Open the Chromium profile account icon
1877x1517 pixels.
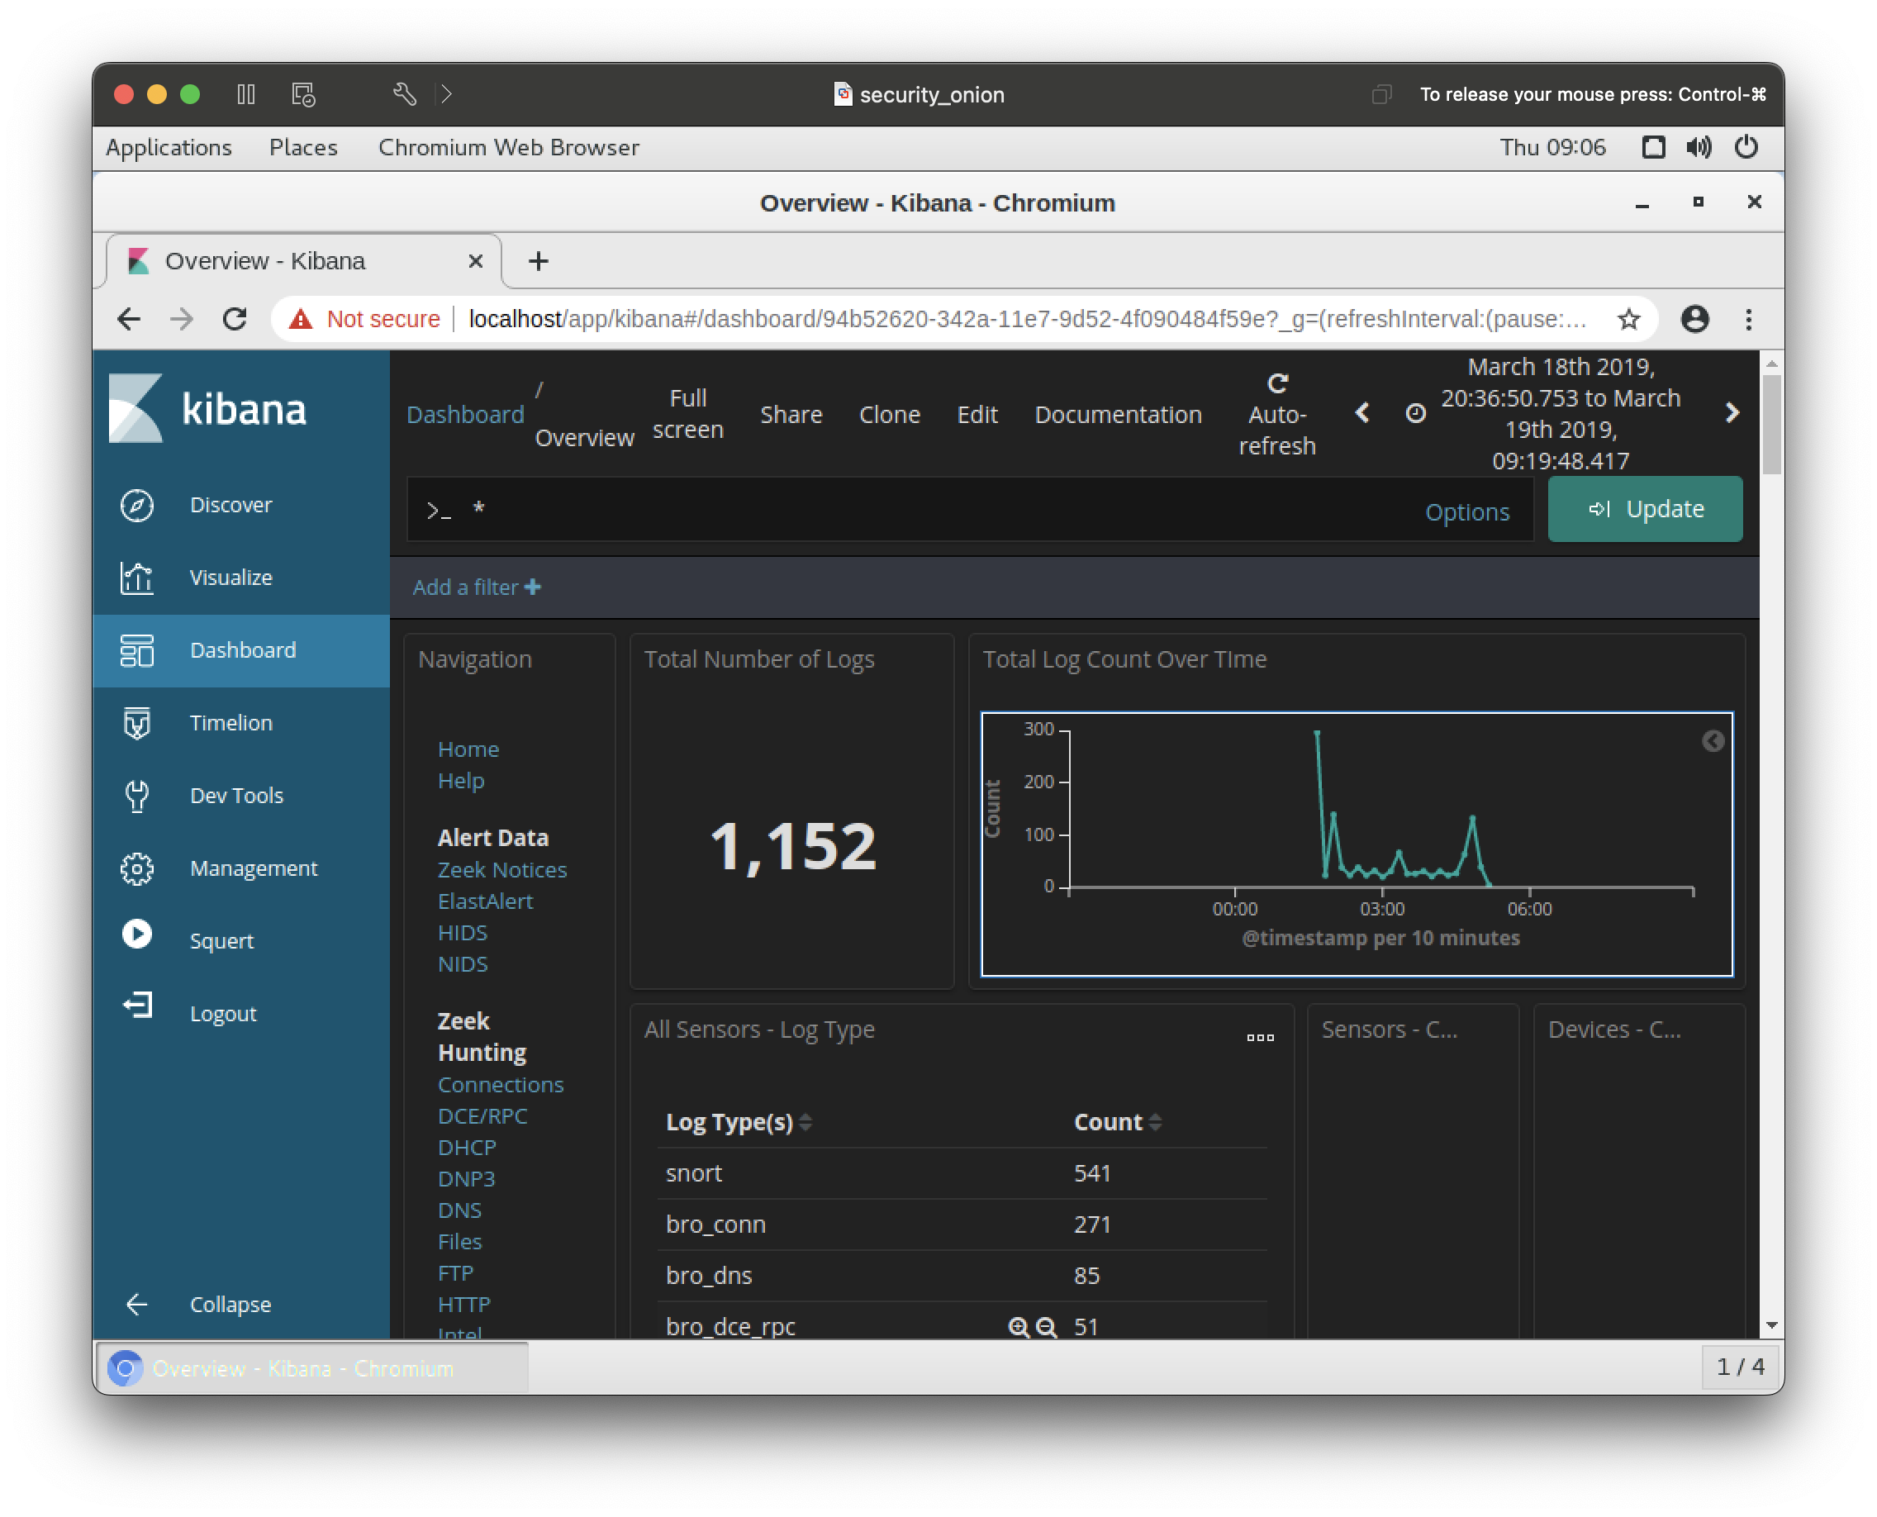pos(1695,319)
